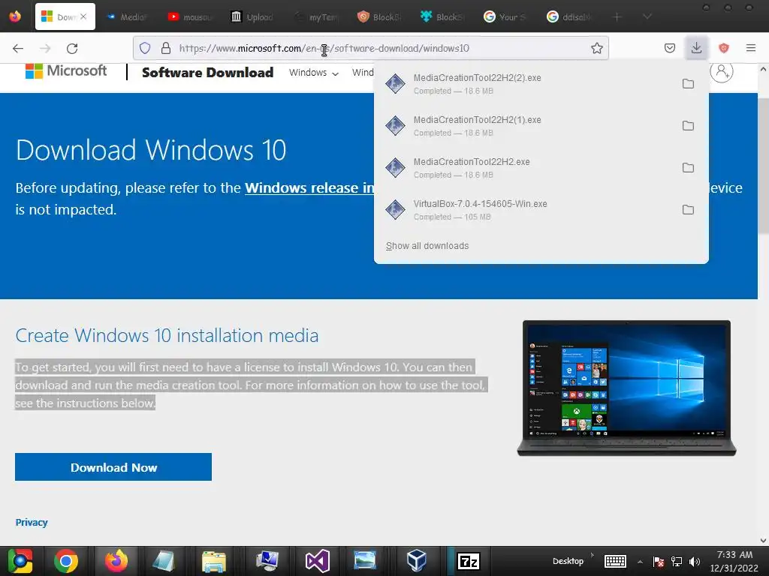769x576 pixels.
Task: Show MediaCreationTool22H2(2).exe in folder
Action: (x=688, y=84)
